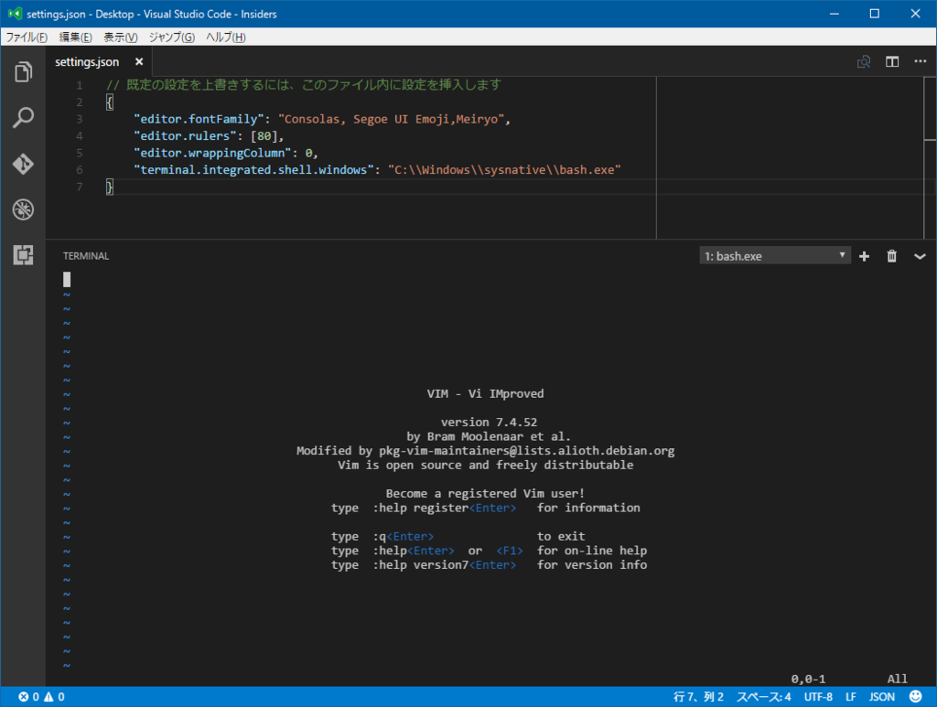Close the settings.json tab
This screenshot has height=707, width=937.
pos(139,61)
